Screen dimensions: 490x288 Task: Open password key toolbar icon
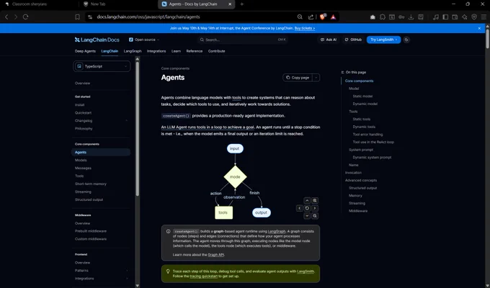[401, 17]
